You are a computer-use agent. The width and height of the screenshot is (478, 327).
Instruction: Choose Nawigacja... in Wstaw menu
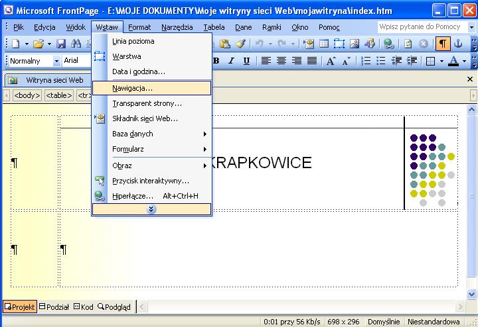(151, 88)
